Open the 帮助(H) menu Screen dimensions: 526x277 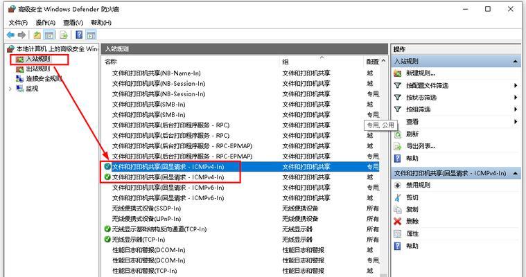tap(101, 22)
